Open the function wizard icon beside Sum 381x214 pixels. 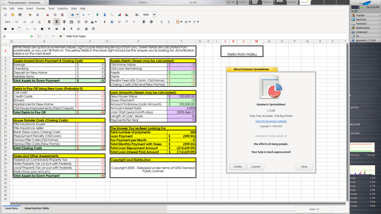[112, 15]
